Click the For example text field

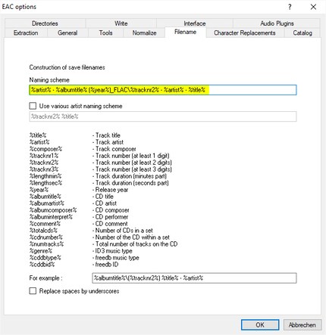click(x=194, y=278)
